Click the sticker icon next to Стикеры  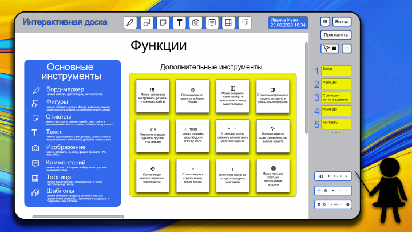(x=35, y=117)
